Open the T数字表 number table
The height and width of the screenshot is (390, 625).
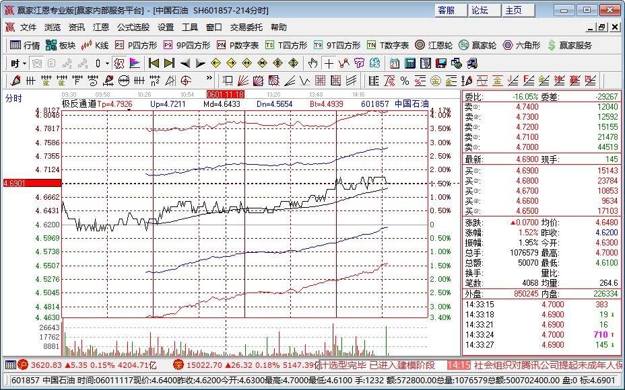tap(388, 45)
